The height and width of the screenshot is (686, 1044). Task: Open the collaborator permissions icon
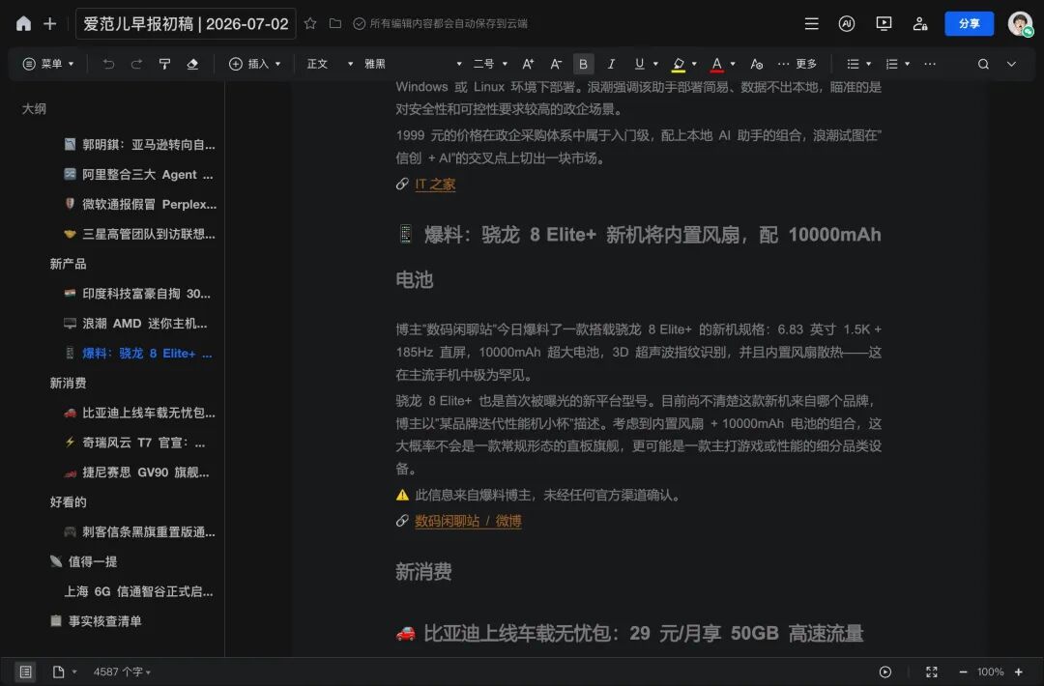(x=920, y=23)
